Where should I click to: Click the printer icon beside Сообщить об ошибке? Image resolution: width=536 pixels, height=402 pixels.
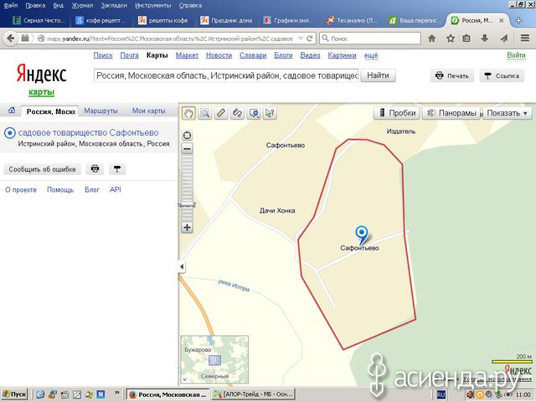95,169
